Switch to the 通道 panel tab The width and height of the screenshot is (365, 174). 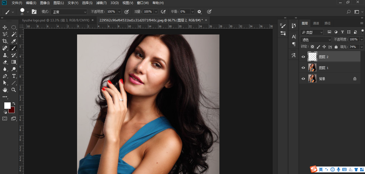point(316,23)
